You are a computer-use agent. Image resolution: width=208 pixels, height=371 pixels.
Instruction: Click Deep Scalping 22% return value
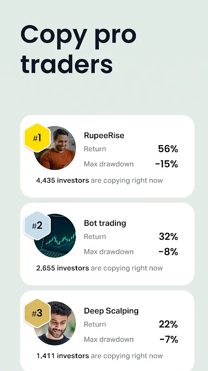(x=168, y=324)
